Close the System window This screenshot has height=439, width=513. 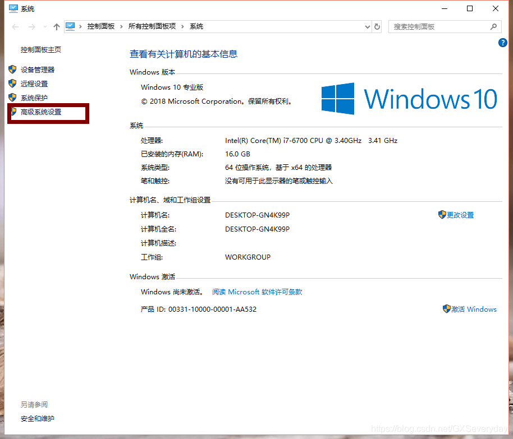[x=496, y=9]
